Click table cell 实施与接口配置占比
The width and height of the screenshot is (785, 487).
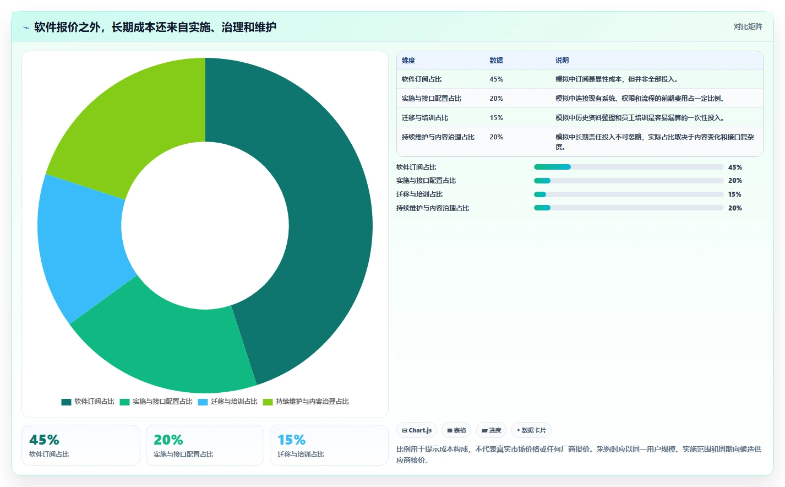[x=432, y=99]
